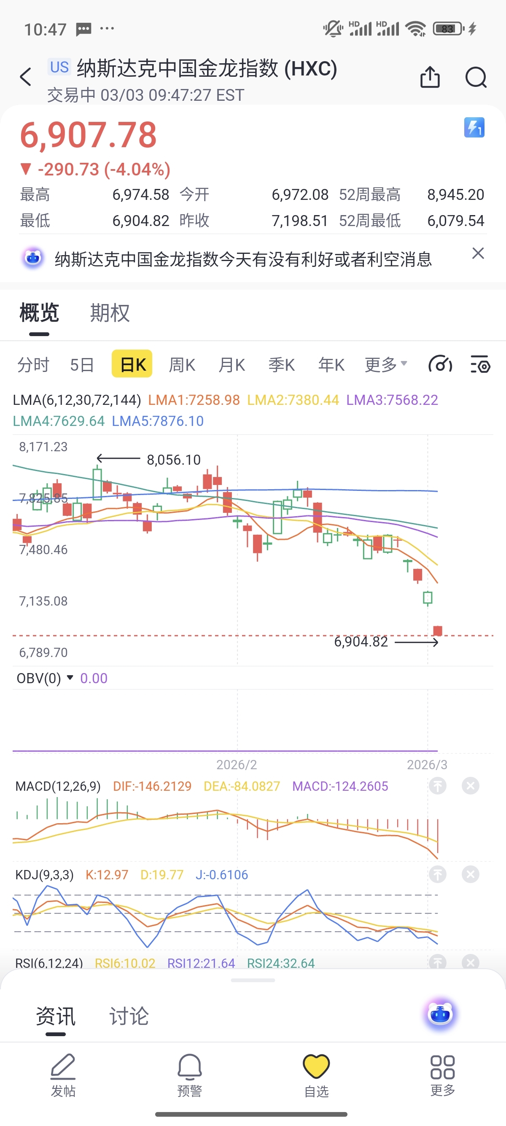Select the 周K chart period
The width and height of the screenshot is (506, 1126).
[x=182, y=364]
